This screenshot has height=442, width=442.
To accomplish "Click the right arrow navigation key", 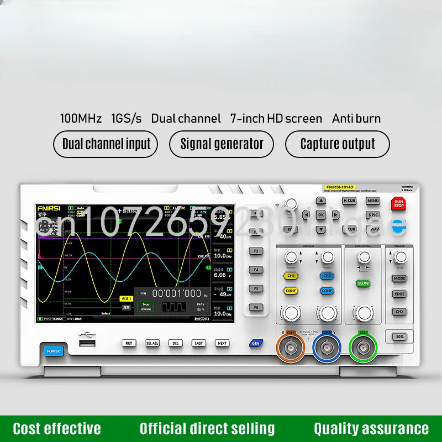I will coord(335,215).
